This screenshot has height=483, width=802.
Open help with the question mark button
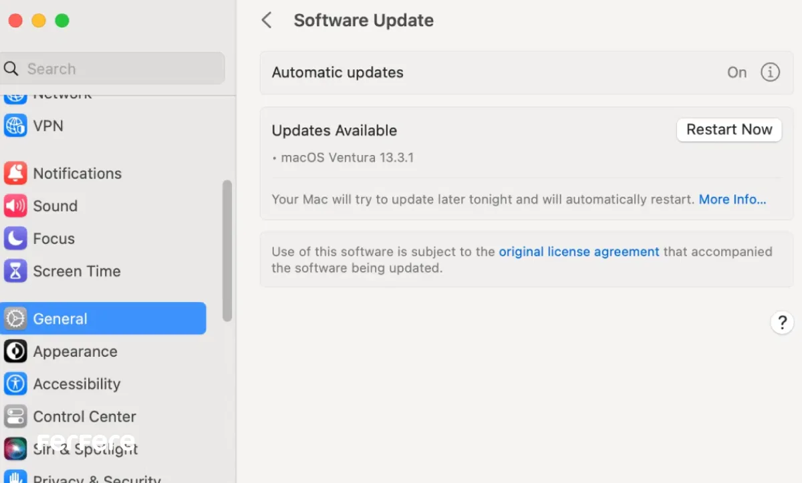tap(782, 323)
